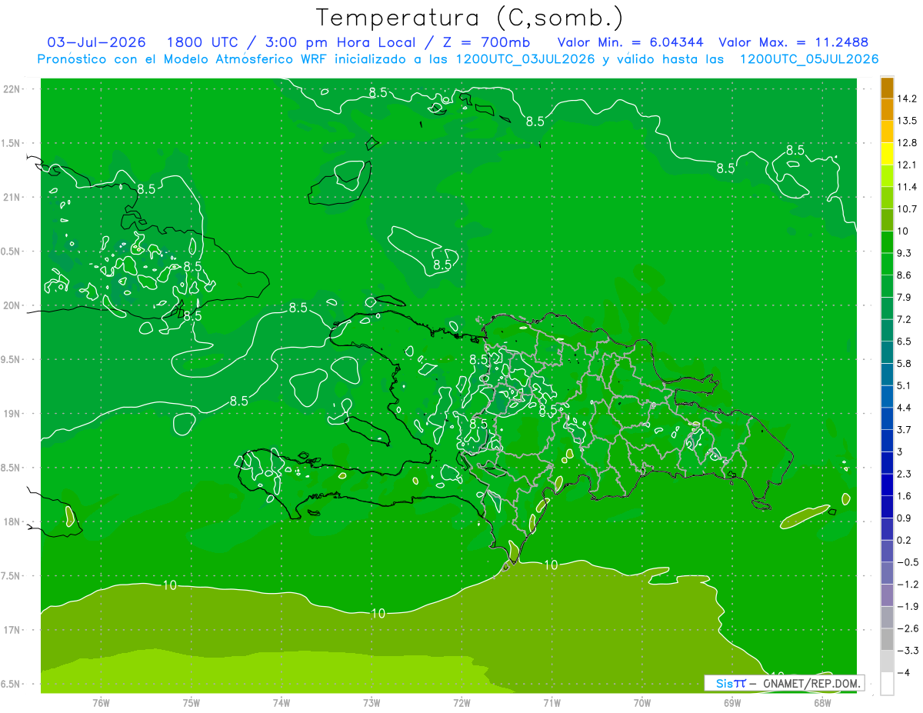Click colorbar value "1.6"
This screenshot has width=923, height=713.
click(905, 496)
